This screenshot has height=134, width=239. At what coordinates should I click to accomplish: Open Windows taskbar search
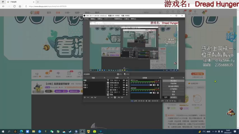tap(9, 132)
